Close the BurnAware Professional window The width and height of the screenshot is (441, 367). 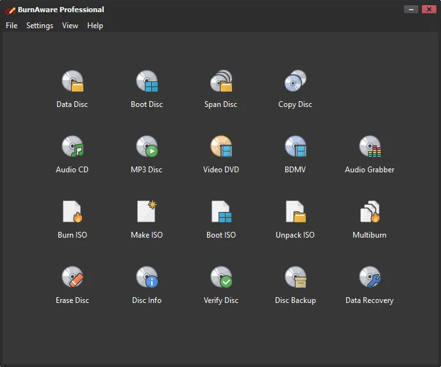pyautogui.click(x=429, y=9)
